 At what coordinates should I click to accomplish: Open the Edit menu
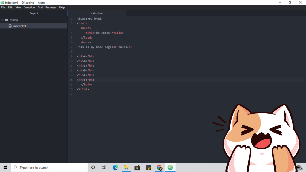[10, 7]
